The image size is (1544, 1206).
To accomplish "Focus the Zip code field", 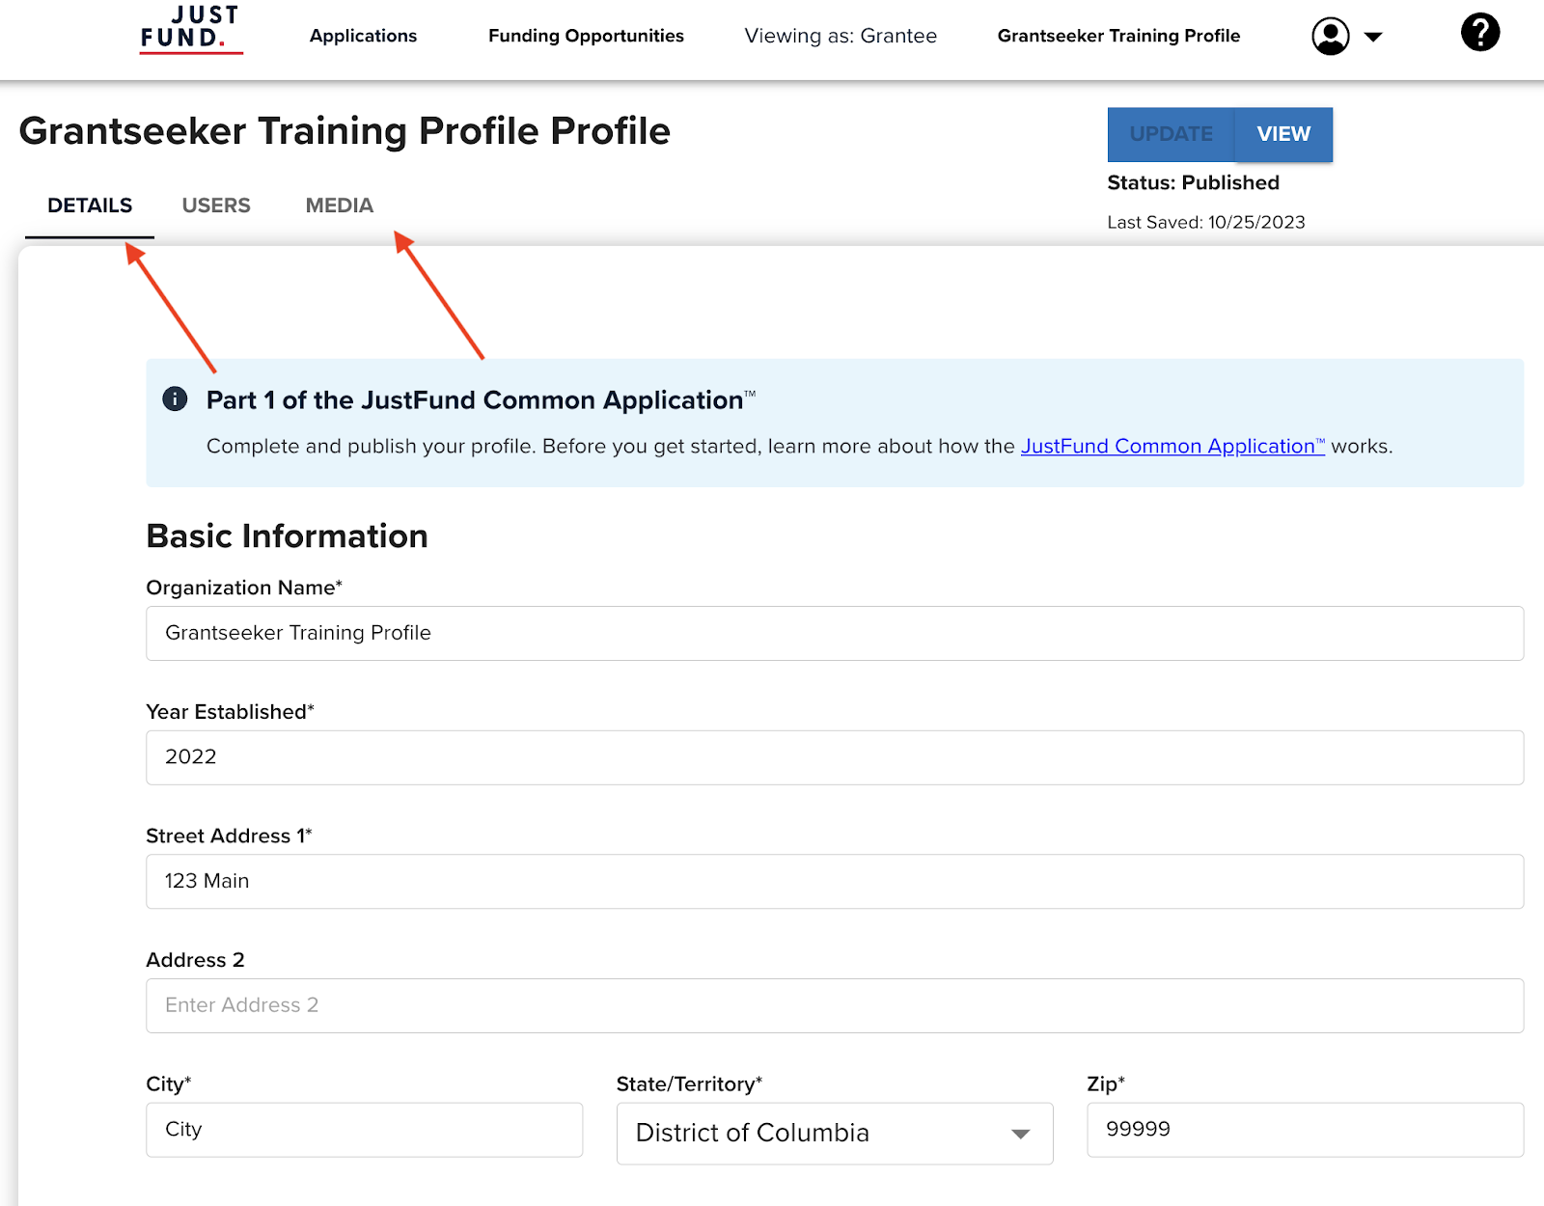I will 1304,1130.
